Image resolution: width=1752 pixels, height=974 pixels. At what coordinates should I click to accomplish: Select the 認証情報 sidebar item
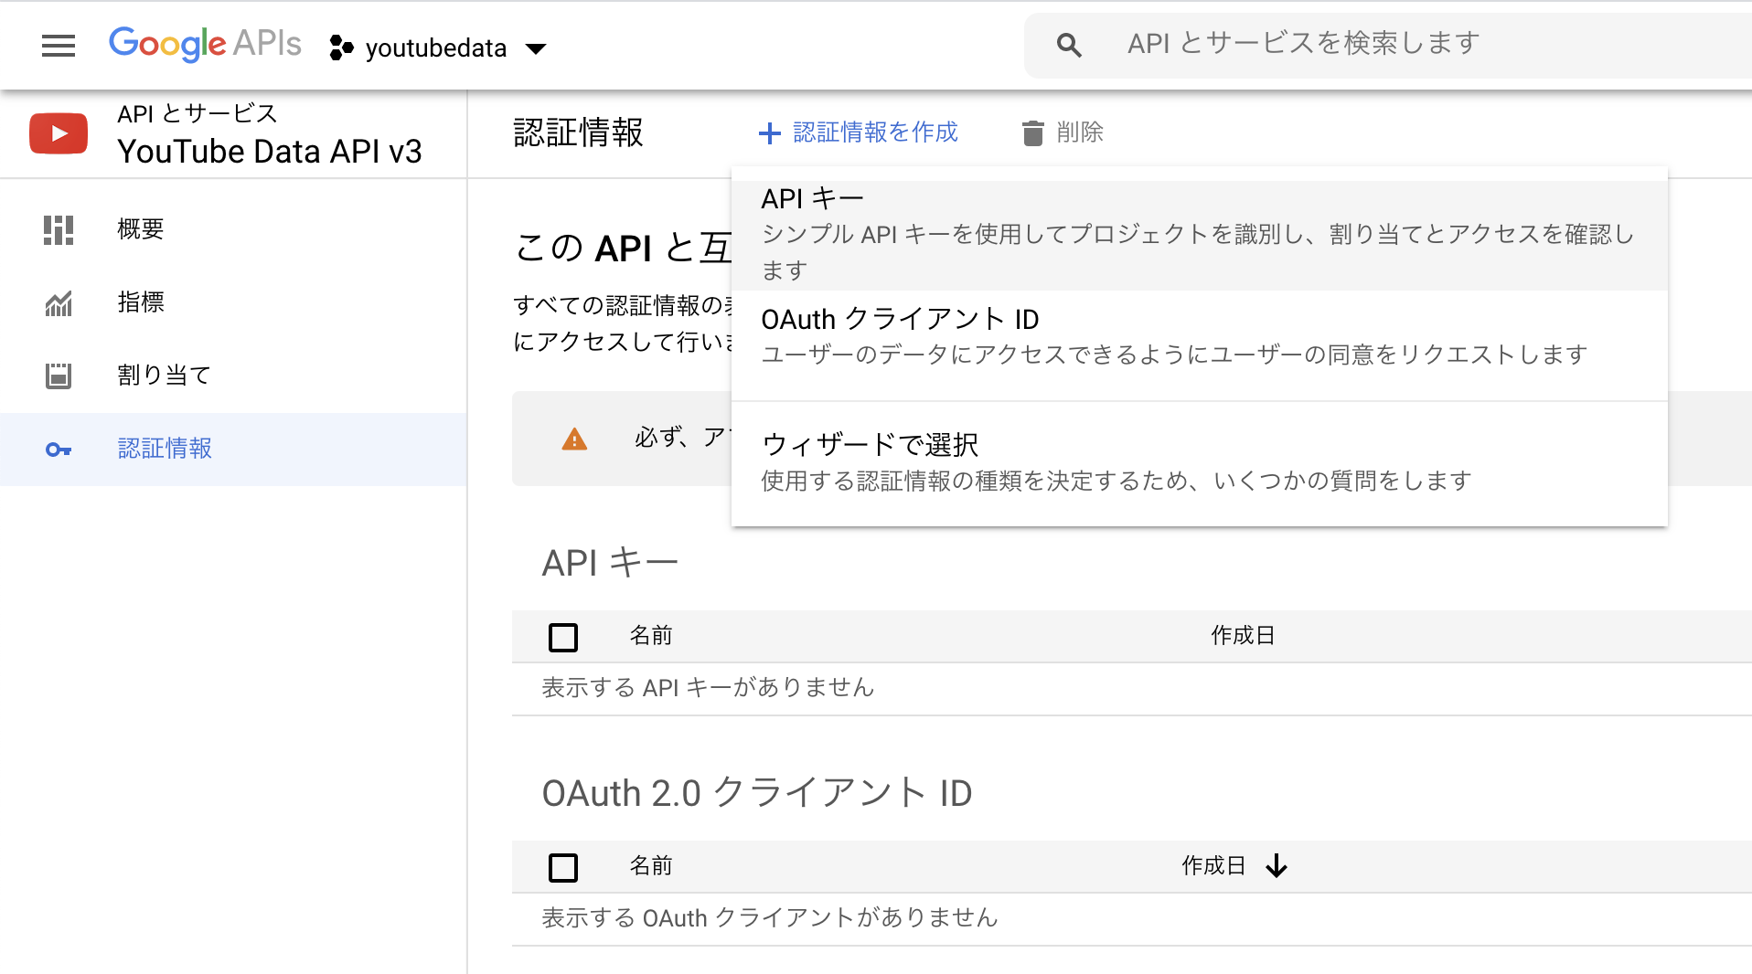point(233,449)
